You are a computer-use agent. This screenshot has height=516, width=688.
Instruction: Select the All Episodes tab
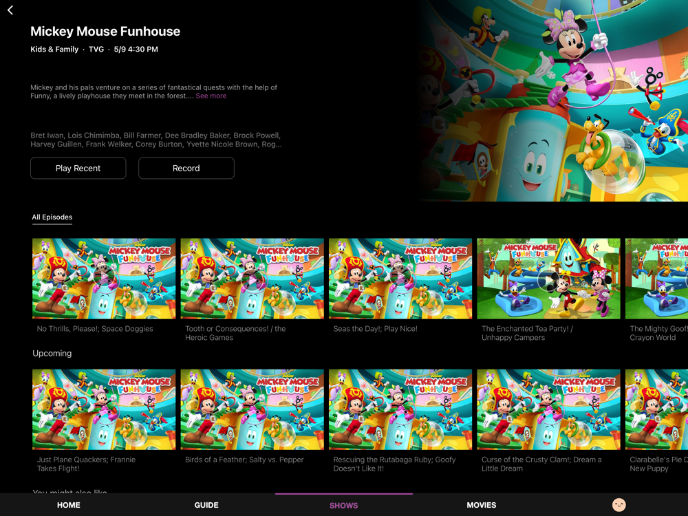(x=52, y=217)
